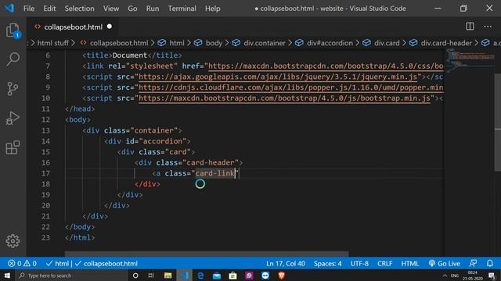The height and width of the screenshot is (281, 501).
Task: Click html check status bar item
Action: (x=57, y=264)
